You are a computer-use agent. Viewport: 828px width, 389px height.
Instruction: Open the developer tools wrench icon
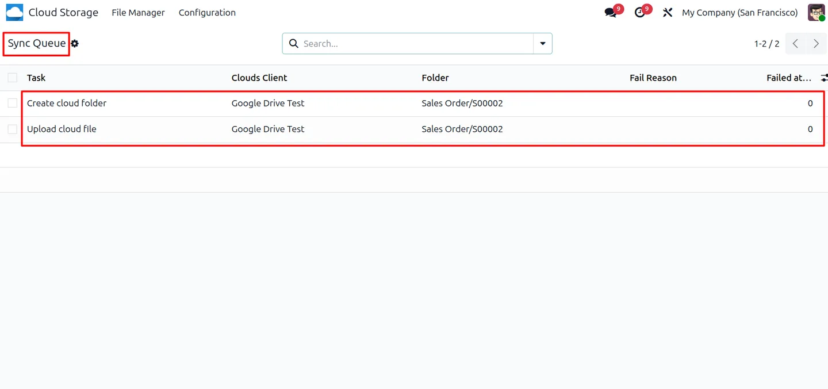pos(668,13)
